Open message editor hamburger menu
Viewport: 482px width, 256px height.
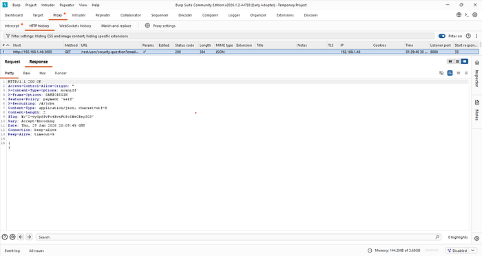[x=466, y=73]
